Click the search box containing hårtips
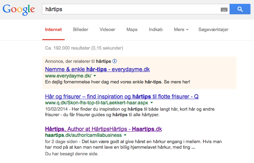The width and height of the screenshot is (254, 163). [131, 9]
